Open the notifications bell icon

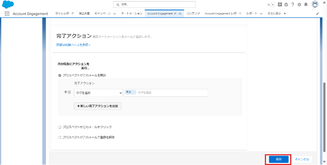pyautogui.click(x=306, y=5)
